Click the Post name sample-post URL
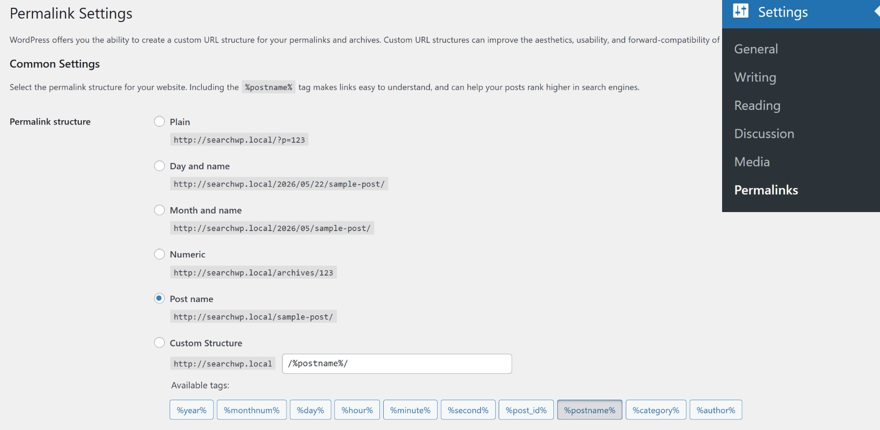This screenshot has height=430, width=880. click(253, 317)
